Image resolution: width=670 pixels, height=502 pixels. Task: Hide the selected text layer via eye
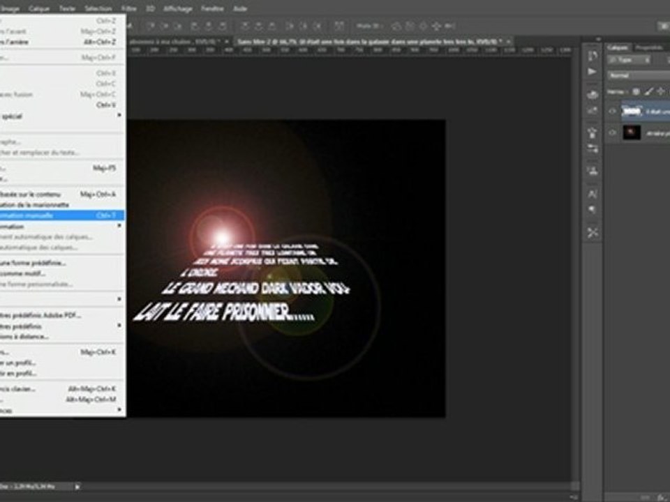tap(612, 111)
